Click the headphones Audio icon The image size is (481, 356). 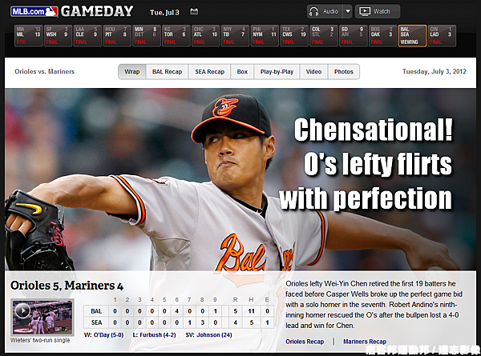pos(313,12)
